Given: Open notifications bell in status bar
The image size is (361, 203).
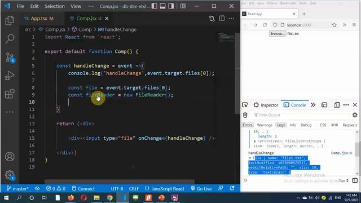Looking at the screenshot, I should (x=232, y=188).
